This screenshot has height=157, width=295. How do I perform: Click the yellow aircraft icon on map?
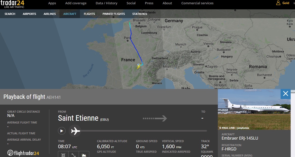click(139, 66)
